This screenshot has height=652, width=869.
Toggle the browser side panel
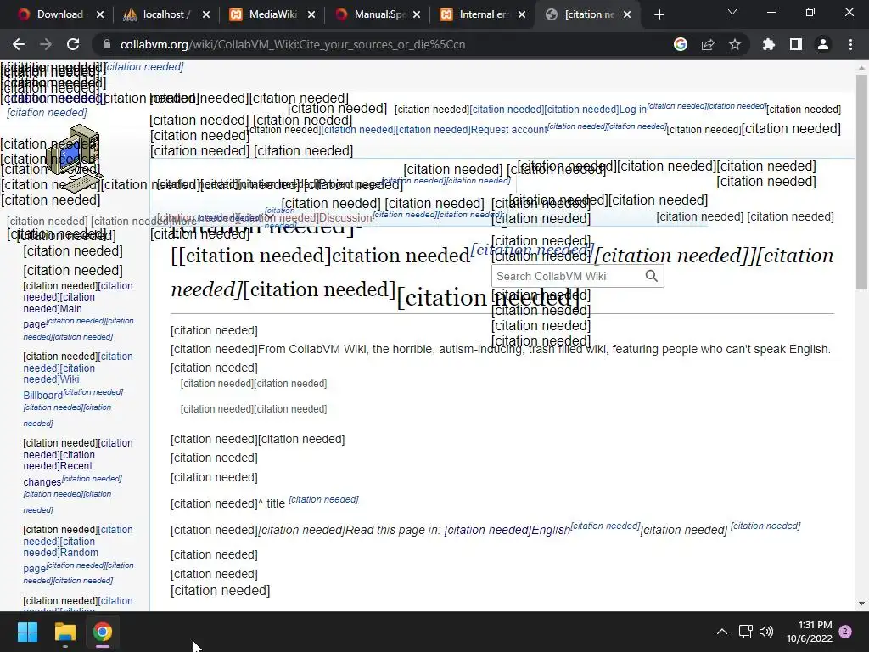pyautogui.click(x=796, y=44)
